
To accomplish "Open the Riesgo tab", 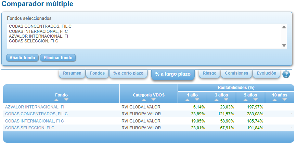I will coord(209,73).
